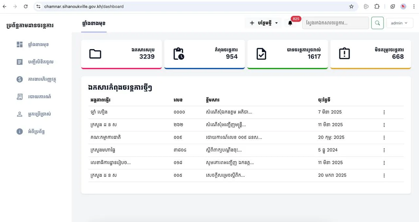Expand the add new plus dropdown
Screen dimensions: 419x222
pos(264,23)
